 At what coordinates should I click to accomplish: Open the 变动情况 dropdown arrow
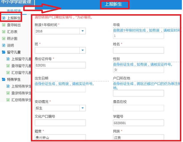point(83,108)
